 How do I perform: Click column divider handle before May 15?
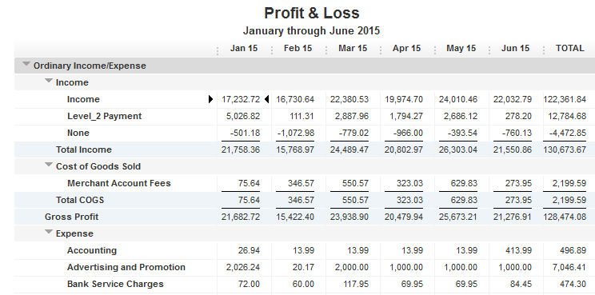[435, 50]
